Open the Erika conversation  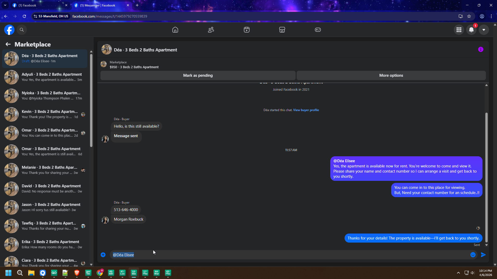(45, 245)
